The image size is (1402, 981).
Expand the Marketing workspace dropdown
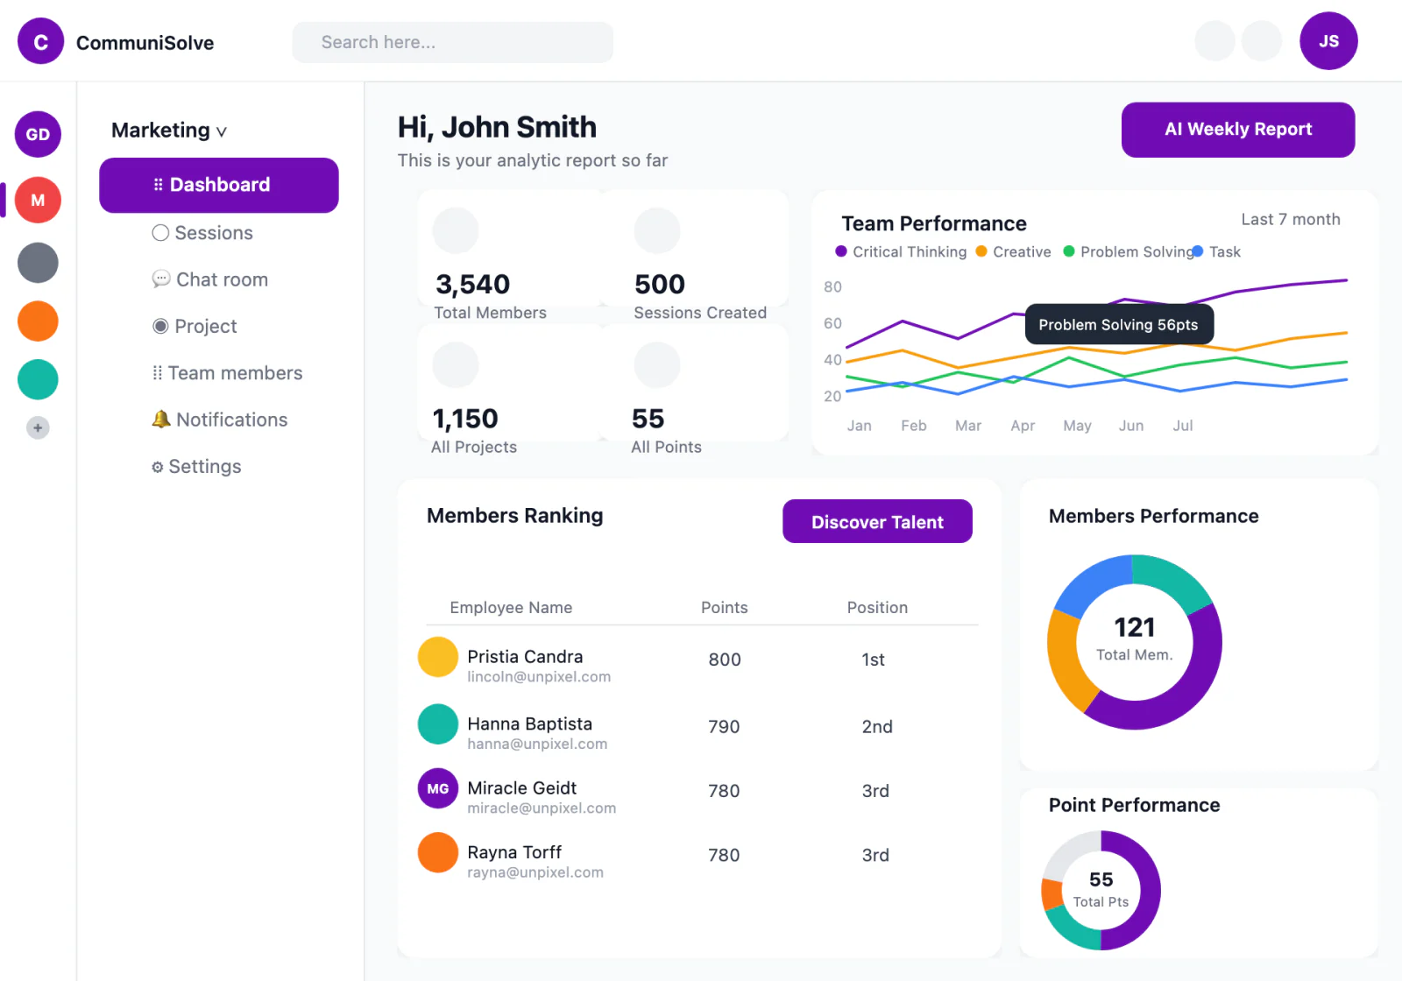pos(169,131)
